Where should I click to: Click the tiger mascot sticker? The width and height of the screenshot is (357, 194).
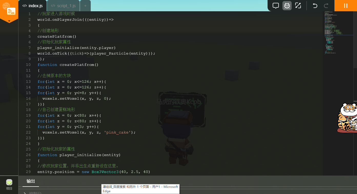click(347, 118)
